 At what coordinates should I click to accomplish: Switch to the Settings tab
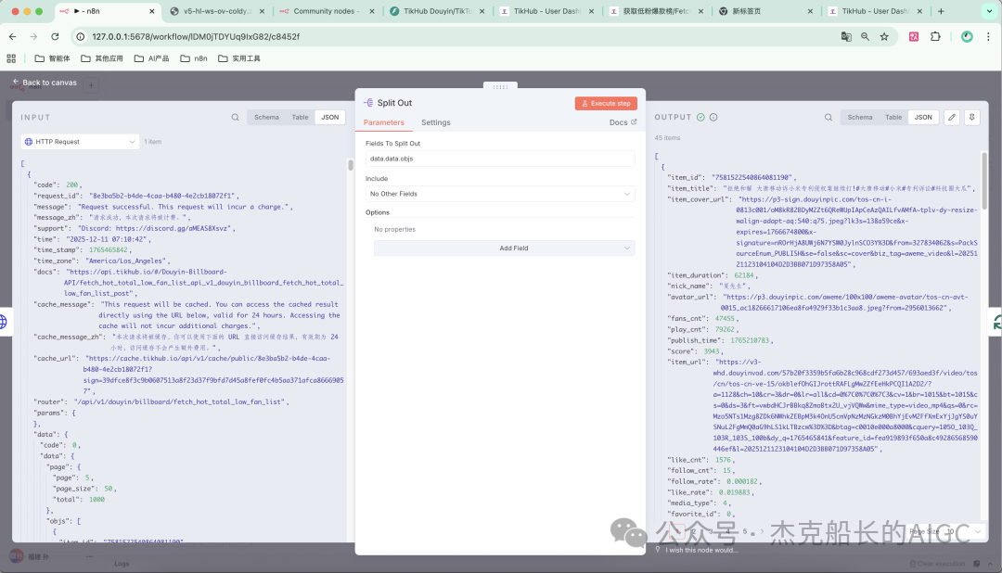click(436, 122)
